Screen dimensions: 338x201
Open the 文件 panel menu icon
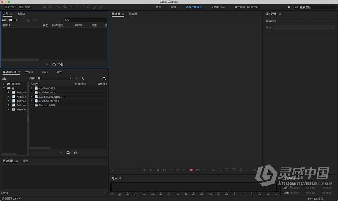[x=11, y=14]
